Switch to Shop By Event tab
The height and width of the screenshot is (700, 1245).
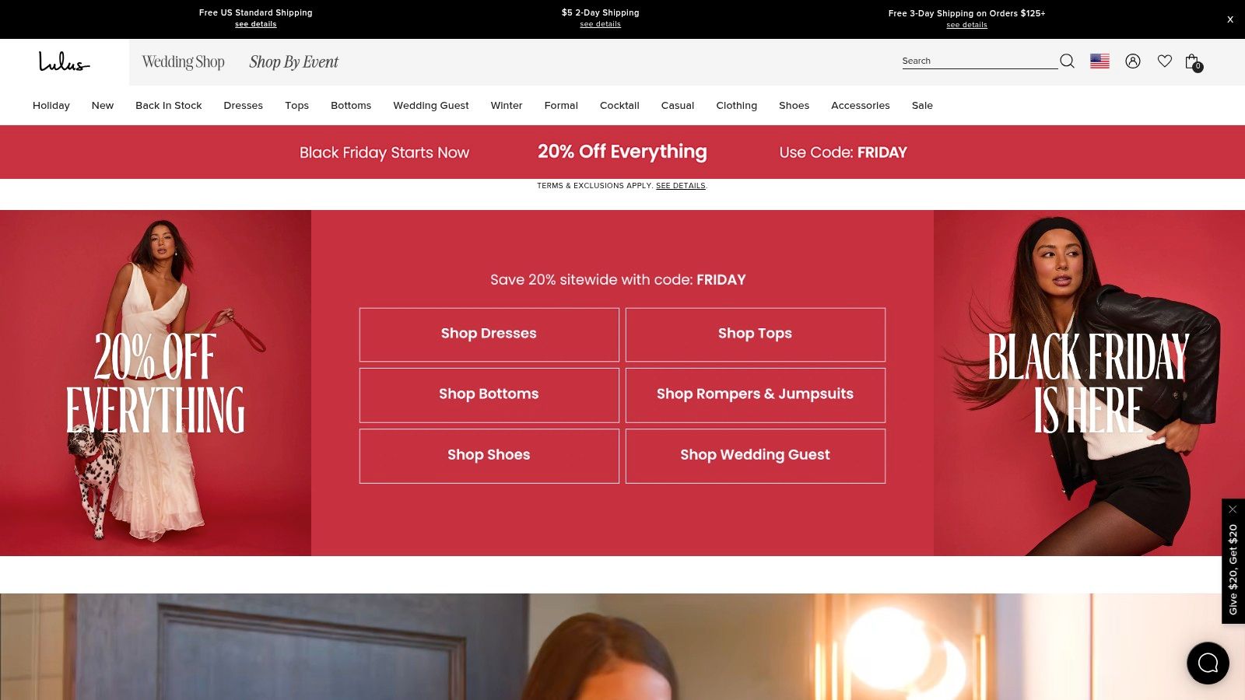[x=293, y=61]
